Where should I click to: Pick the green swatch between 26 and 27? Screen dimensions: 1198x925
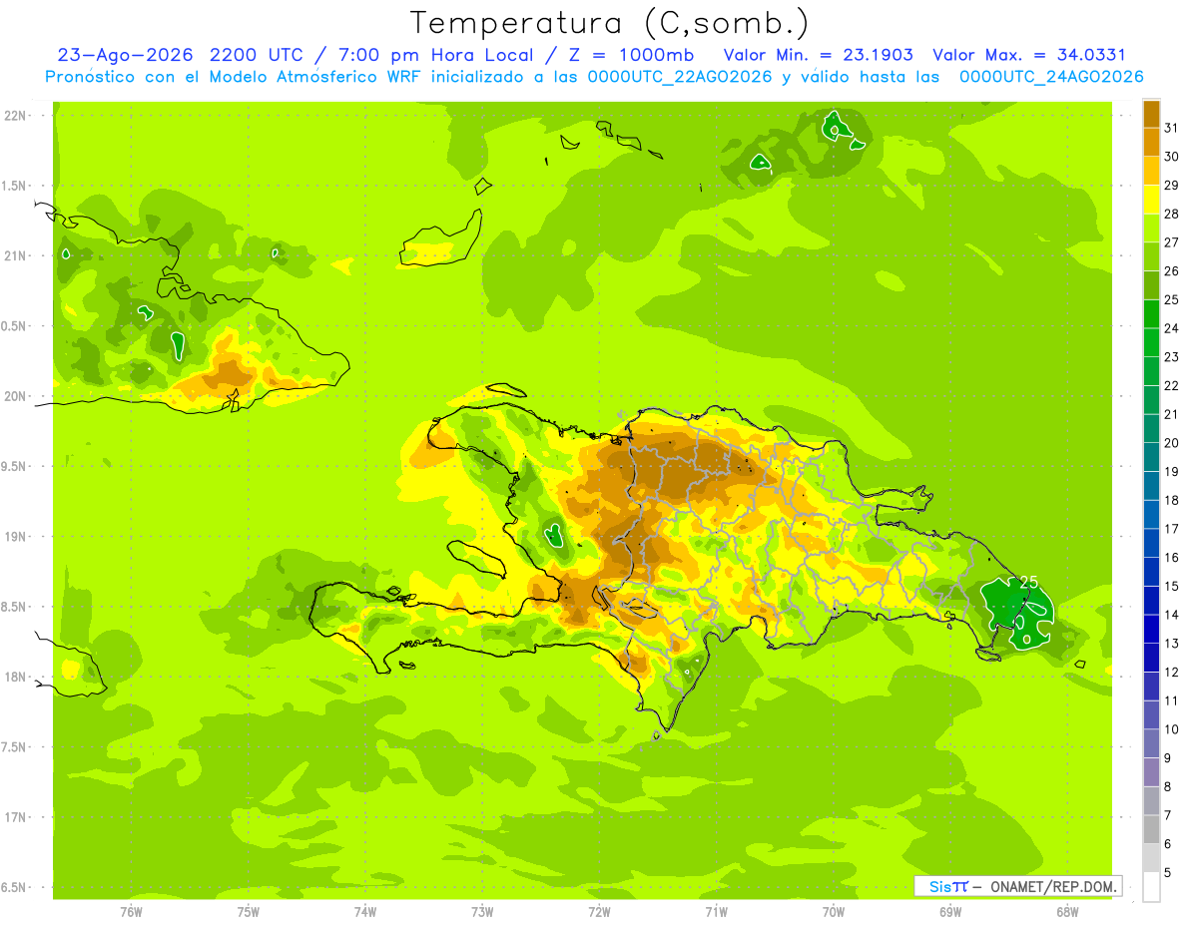pos(1151,257)
